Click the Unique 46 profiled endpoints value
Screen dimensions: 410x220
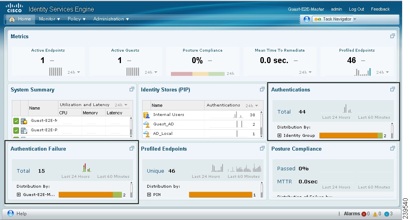click(172, 171)
